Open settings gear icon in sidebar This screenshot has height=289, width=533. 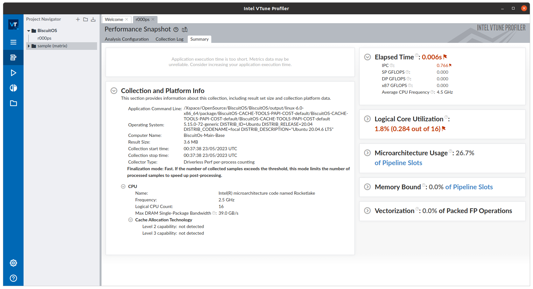[x=13, y=263]
